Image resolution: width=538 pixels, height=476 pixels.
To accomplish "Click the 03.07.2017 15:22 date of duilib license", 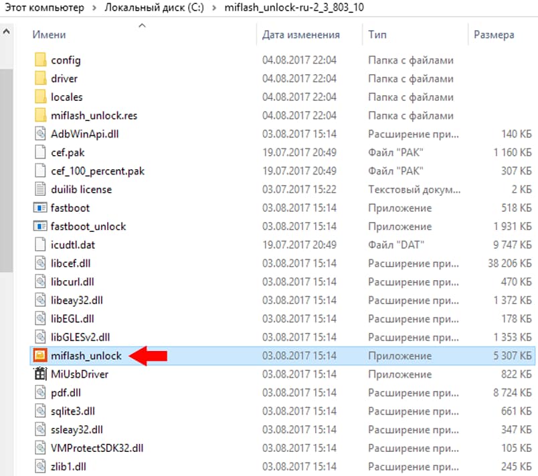I will (299, 189).
